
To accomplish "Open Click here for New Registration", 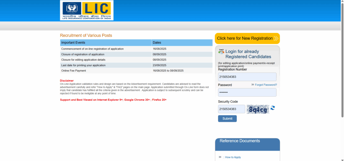I will 247,38.
